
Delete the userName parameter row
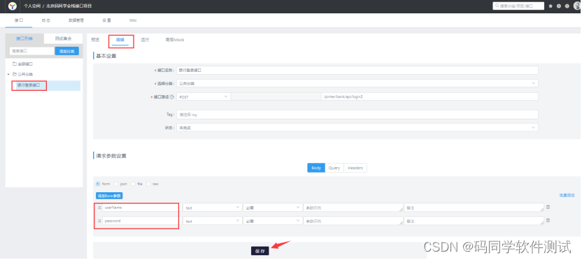pos(548,208)
